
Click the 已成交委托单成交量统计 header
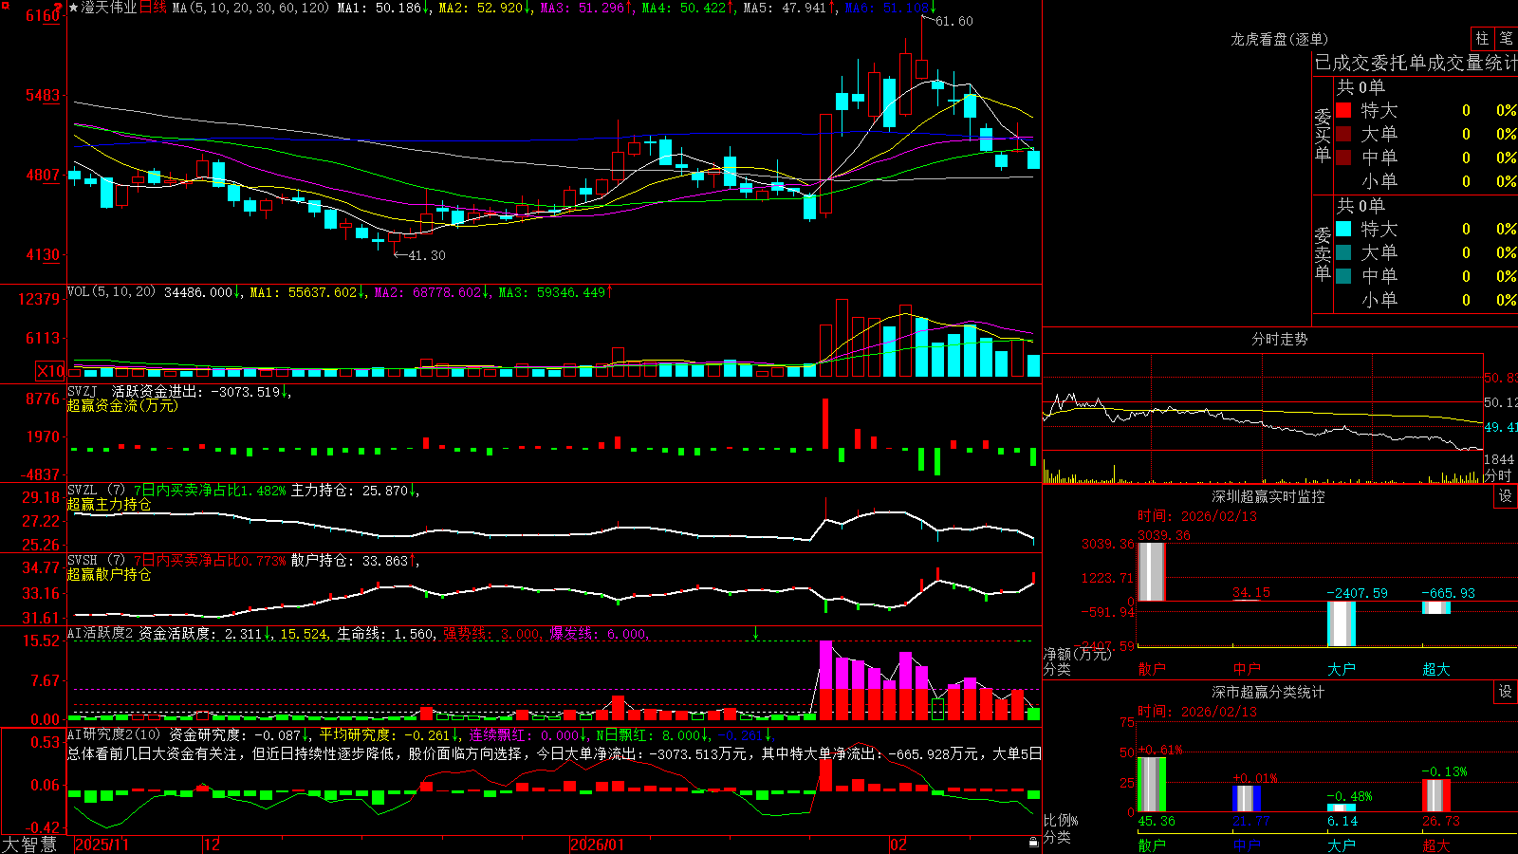pyautogui.click(x=1416, y=63)
